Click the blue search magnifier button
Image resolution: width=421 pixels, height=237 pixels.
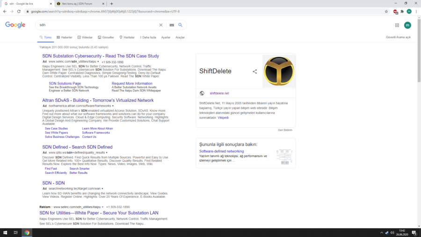pyautogui.click(x=181, y=25)
